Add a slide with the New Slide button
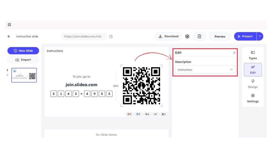 [23, 51]
